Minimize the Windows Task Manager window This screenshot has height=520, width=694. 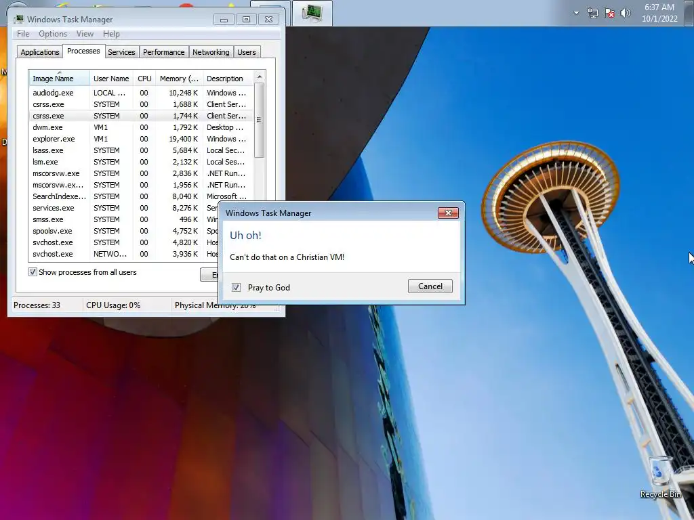[224, 20]
